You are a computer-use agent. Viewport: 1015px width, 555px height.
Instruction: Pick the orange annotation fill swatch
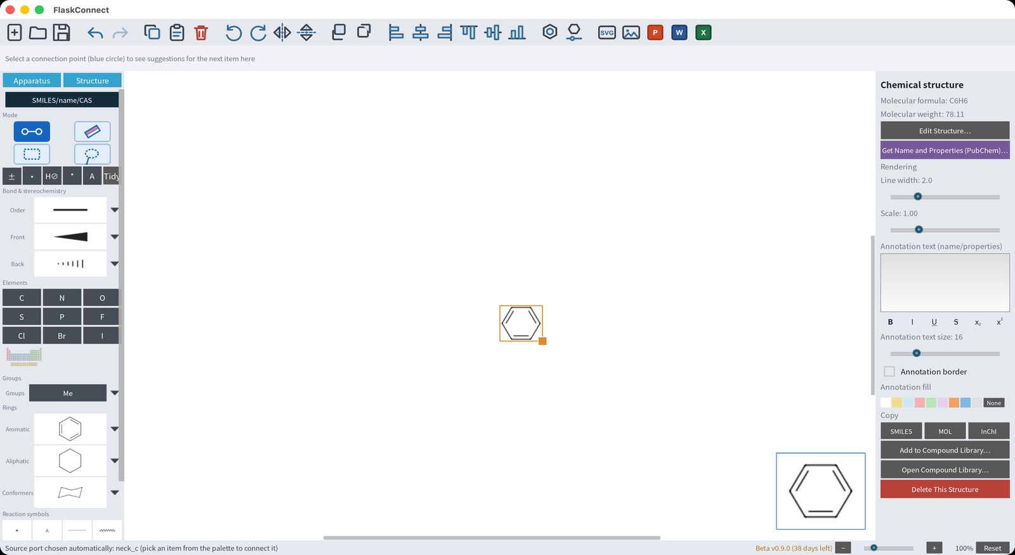(954, 403)
